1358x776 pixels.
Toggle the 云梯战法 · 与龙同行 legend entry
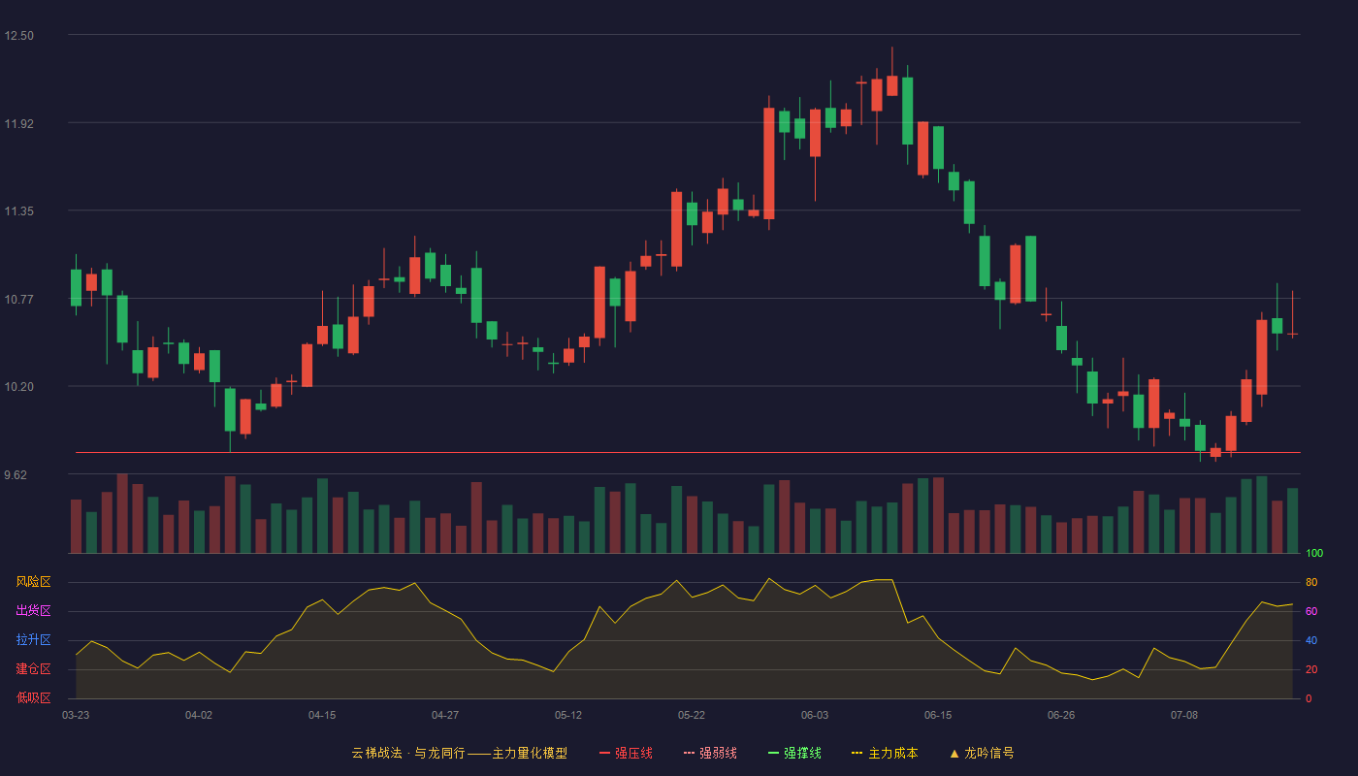click(459, 753)
